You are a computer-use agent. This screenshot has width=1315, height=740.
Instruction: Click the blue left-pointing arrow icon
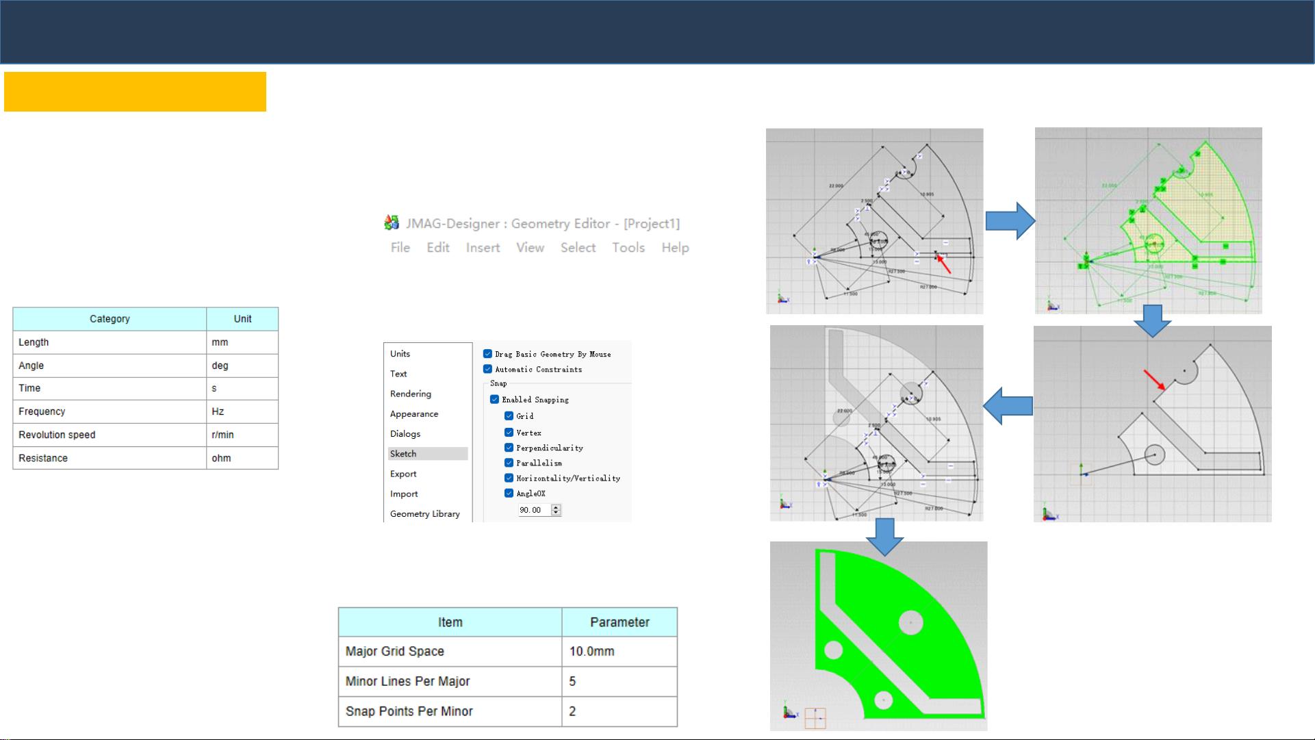(1008, 406)
